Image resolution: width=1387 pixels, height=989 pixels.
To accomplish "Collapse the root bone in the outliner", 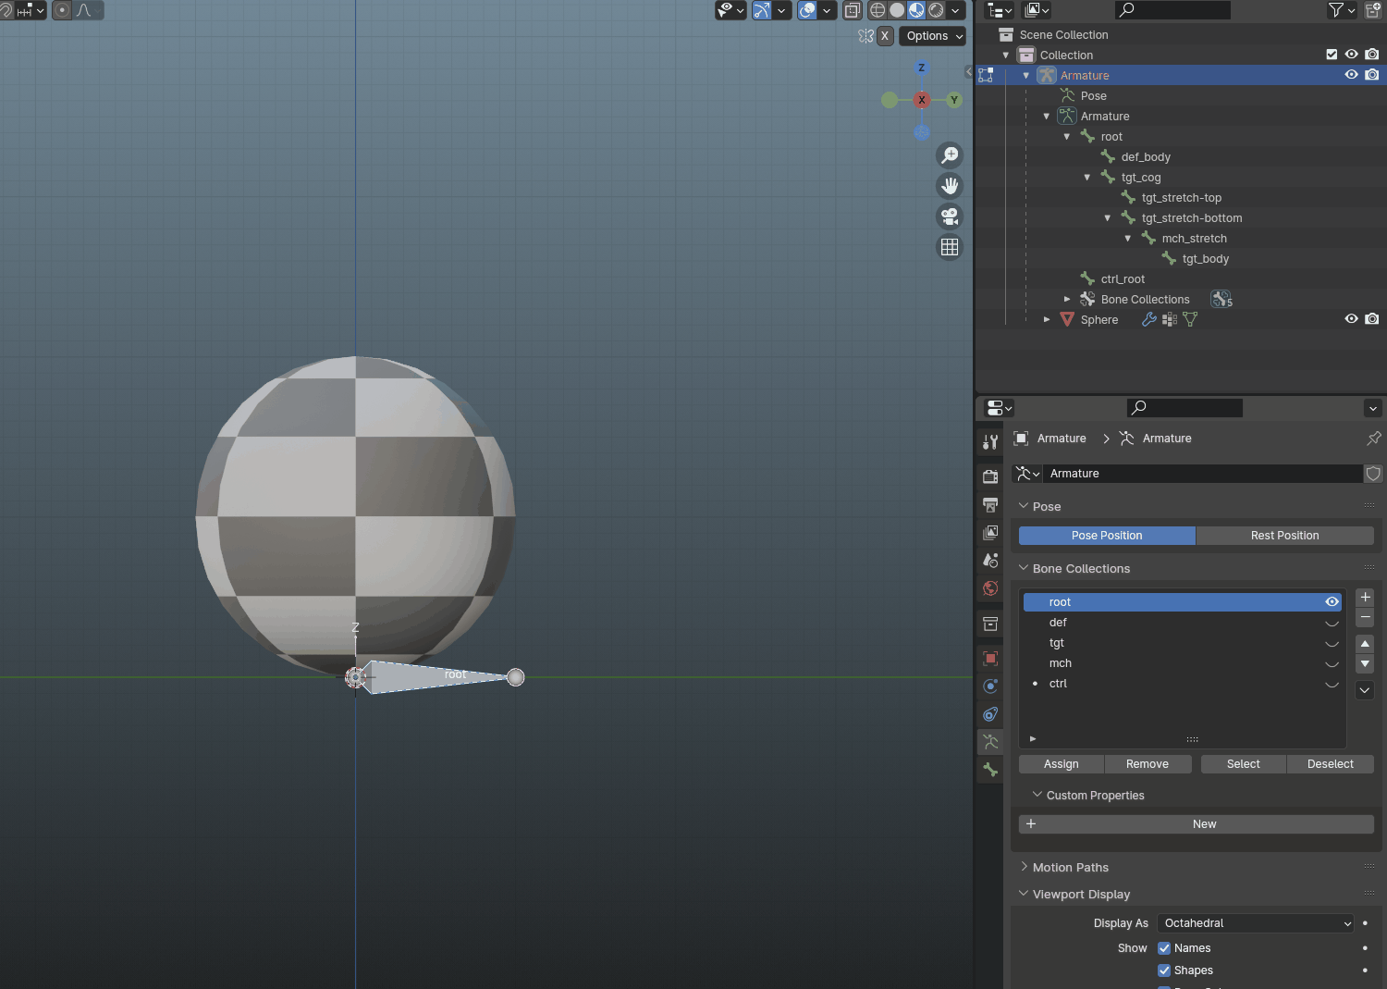I will [1067, 136].
